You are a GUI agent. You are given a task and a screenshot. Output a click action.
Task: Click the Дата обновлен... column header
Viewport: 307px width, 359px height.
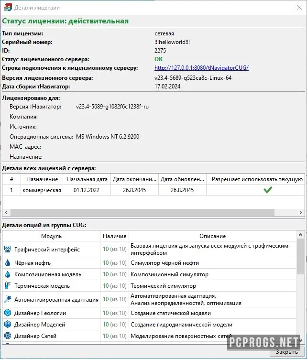coord(182,179)
